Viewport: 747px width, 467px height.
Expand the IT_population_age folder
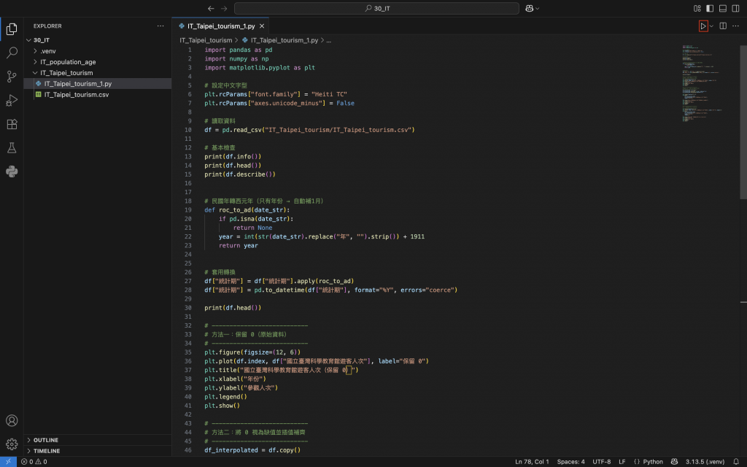point(67,62)
